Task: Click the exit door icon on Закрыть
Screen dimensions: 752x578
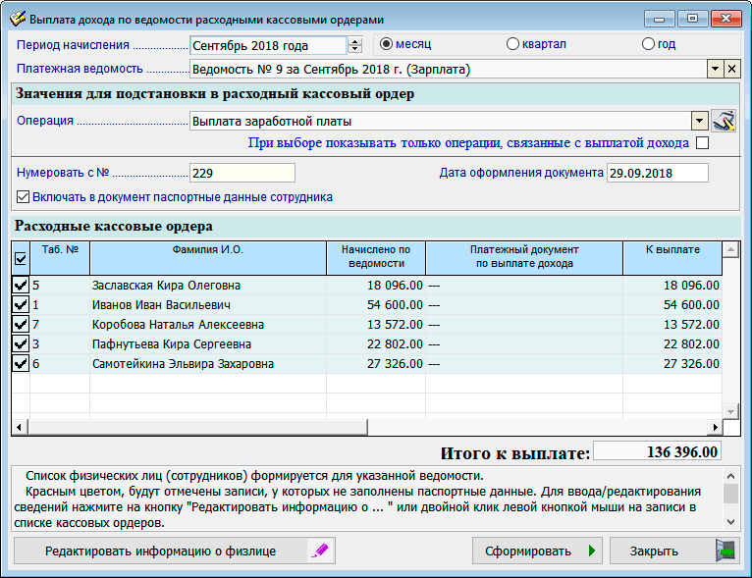Action: click(x=725, y=551)
